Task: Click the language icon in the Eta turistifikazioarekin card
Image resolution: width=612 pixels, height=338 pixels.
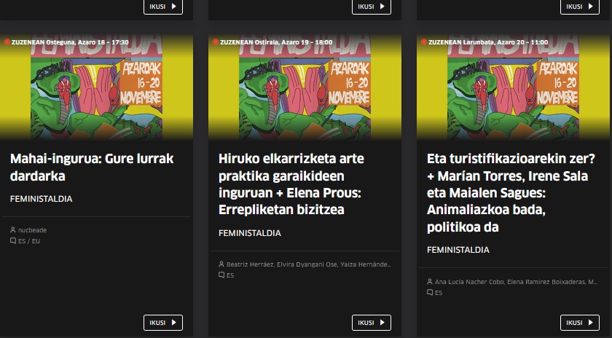Action: pos(430,292)
